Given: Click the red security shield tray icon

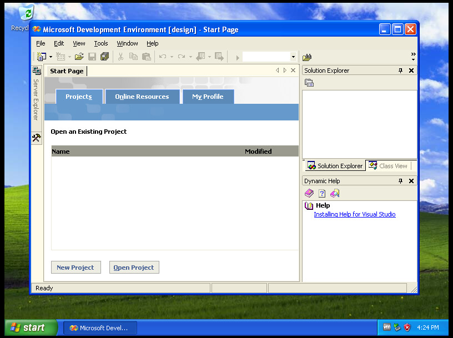Looking at the screenshot, I should (407, 327).
